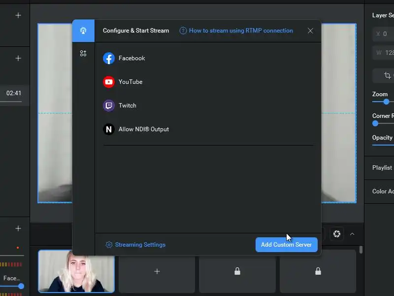This screenshot has height=296, width=394.
Task: Click the W width input field
Action: point(384,53)
